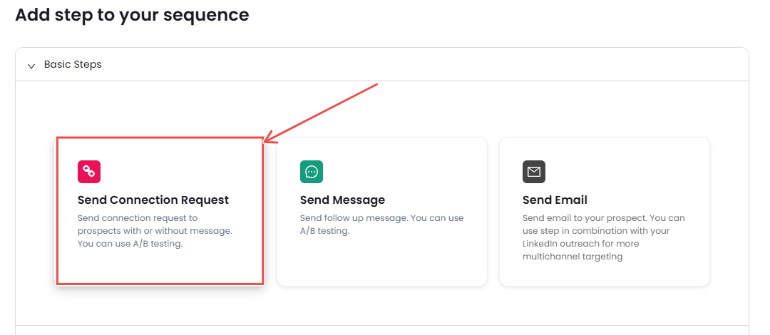Screen dimensions: 770x335
Task: Click the 'Add step to your sequence' heading
Action: tap(132, 15)
